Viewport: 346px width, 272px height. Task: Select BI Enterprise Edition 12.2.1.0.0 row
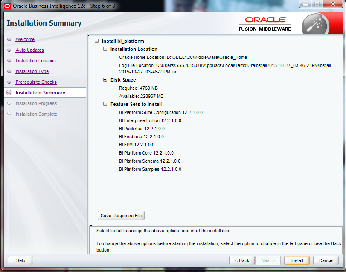point(150,120)
